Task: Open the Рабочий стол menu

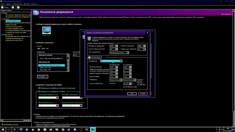Action: point(17,4)
